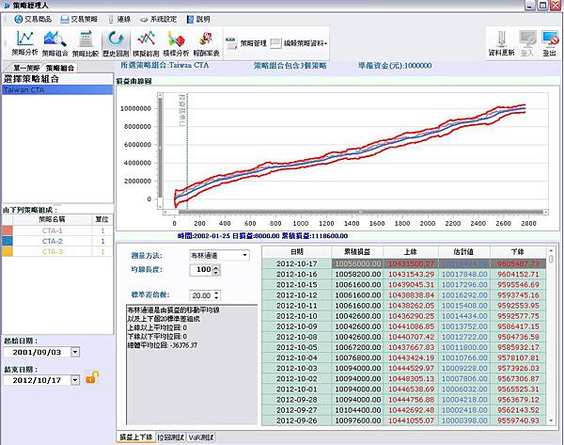Image resolution: width=564 pixels, height=445 pixels.
Task: Select the CTA-2 strategy row name
Action: [52, 241]
